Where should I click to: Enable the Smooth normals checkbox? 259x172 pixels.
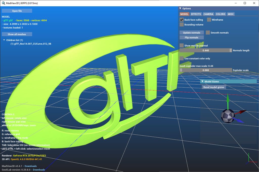[208, 33]
